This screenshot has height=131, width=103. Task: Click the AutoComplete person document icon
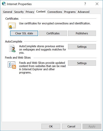[12, 48]
